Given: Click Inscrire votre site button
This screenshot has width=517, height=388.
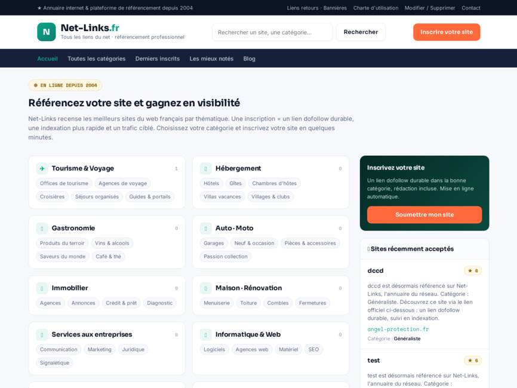Looking at the screenshot, I should pyautogui.click(x=447, y=32).
